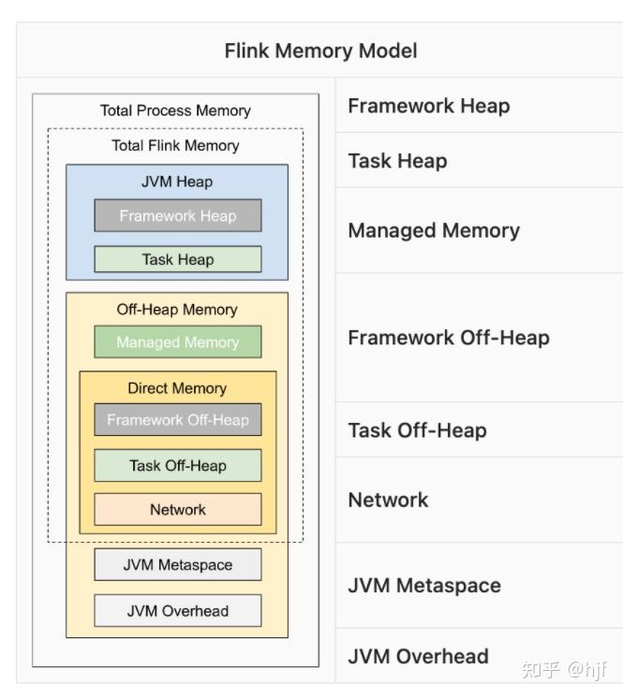Select the Task Off-Heap table row label
This screenshot has height=699, width=623.
coord(417,430)
